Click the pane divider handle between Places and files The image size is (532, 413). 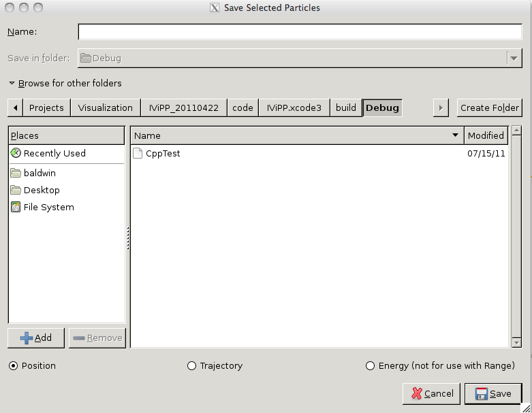click(x=128, y=238)
